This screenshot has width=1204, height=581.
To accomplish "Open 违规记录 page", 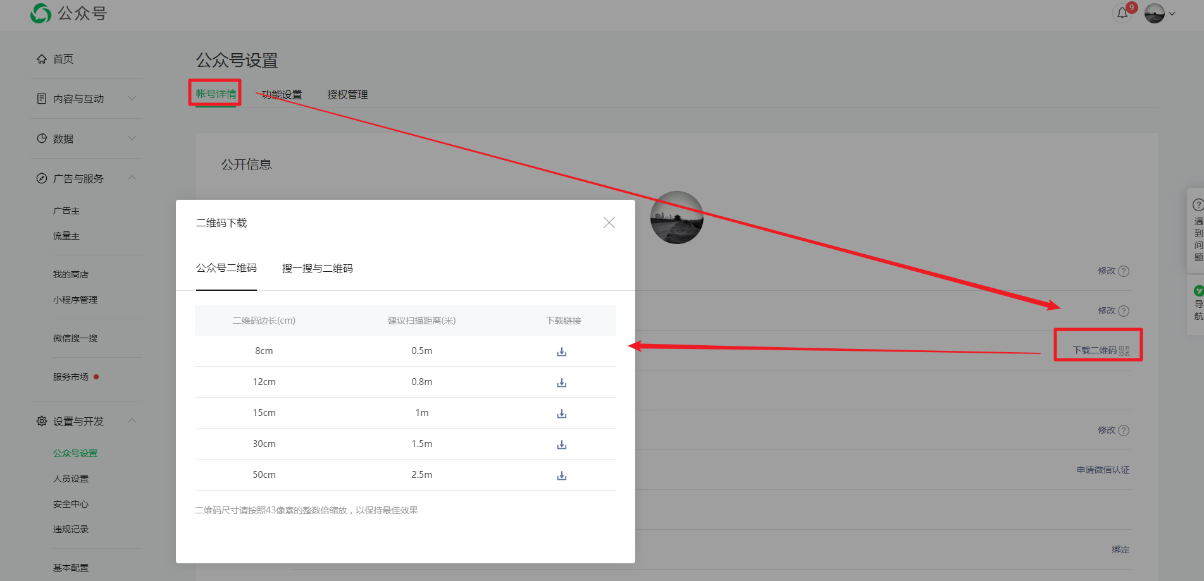I will [71, 529].
